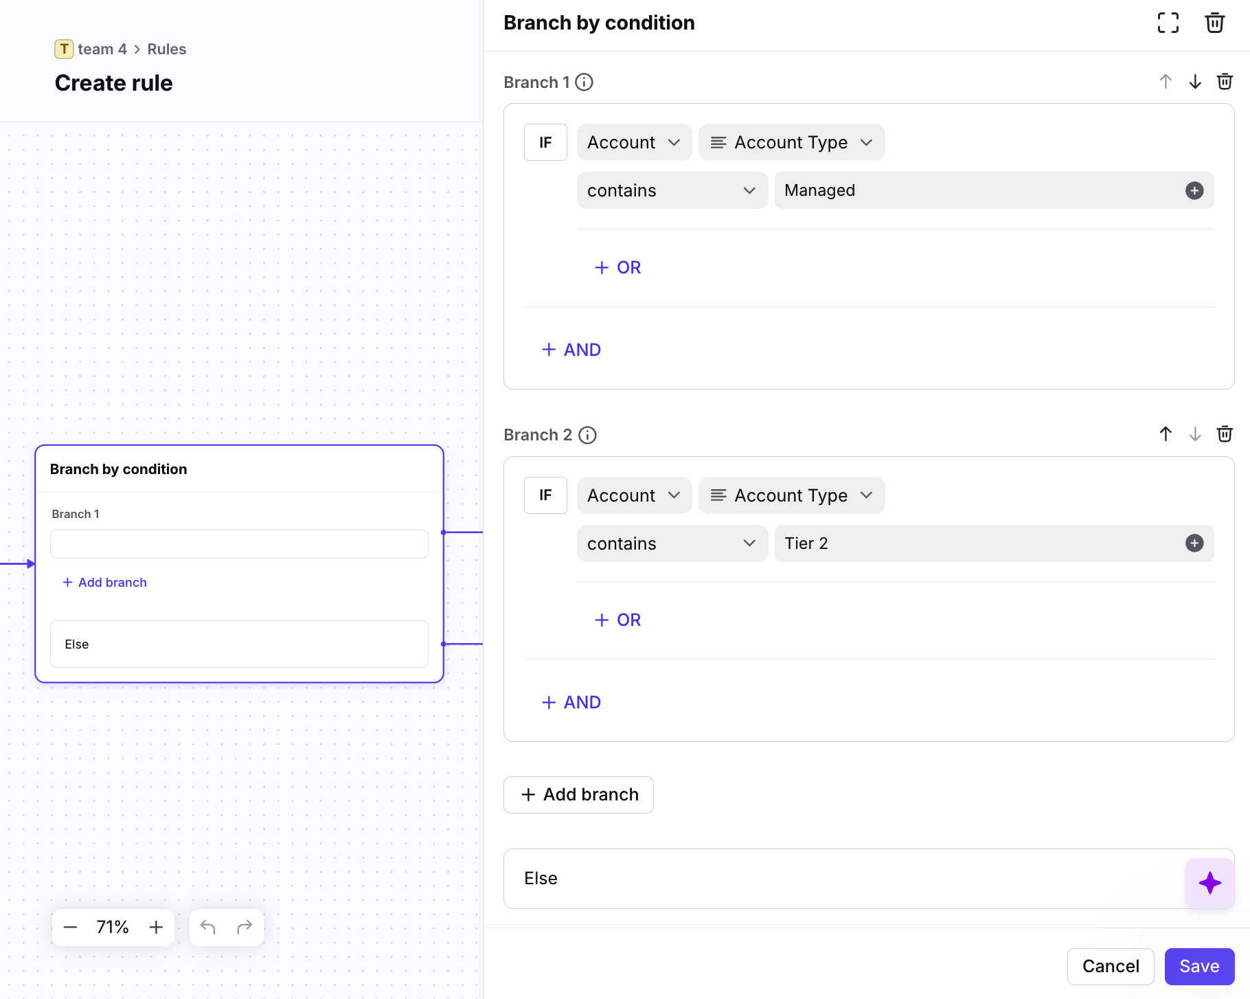Open team 4 breadcrumb
Viewport: 1250px width, 999px height.
click(102, 49)
